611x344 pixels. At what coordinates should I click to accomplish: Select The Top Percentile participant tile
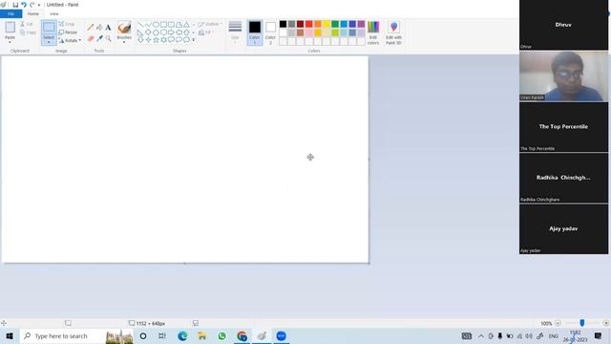563,127
